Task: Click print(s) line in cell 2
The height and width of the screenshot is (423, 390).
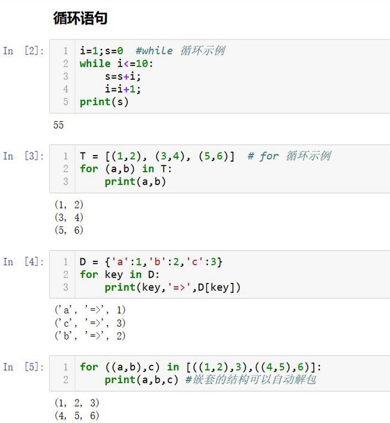Action: click(104, 102)
